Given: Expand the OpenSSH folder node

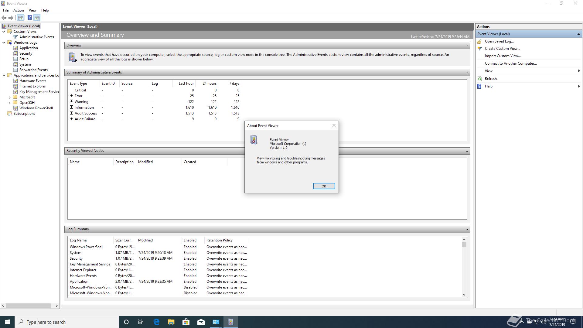Looking at the screenshot, I should coord(9,103).
